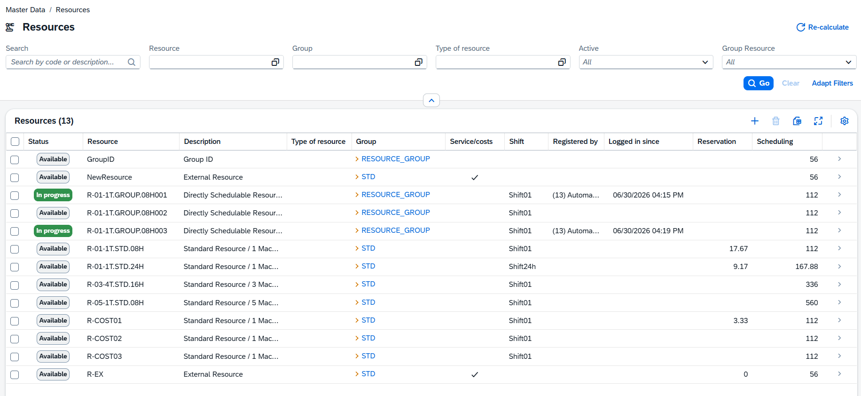Check the R-COST01 row checkbox
The height and width of the screenshot is (396, 861).
coord(15,321)
